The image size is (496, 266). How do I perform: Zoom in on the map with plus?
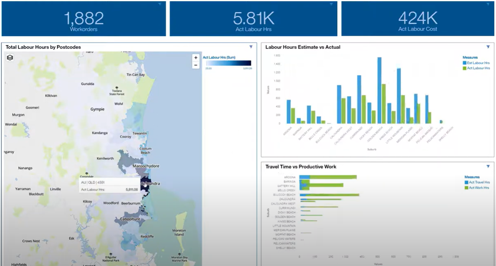point(196,58)
